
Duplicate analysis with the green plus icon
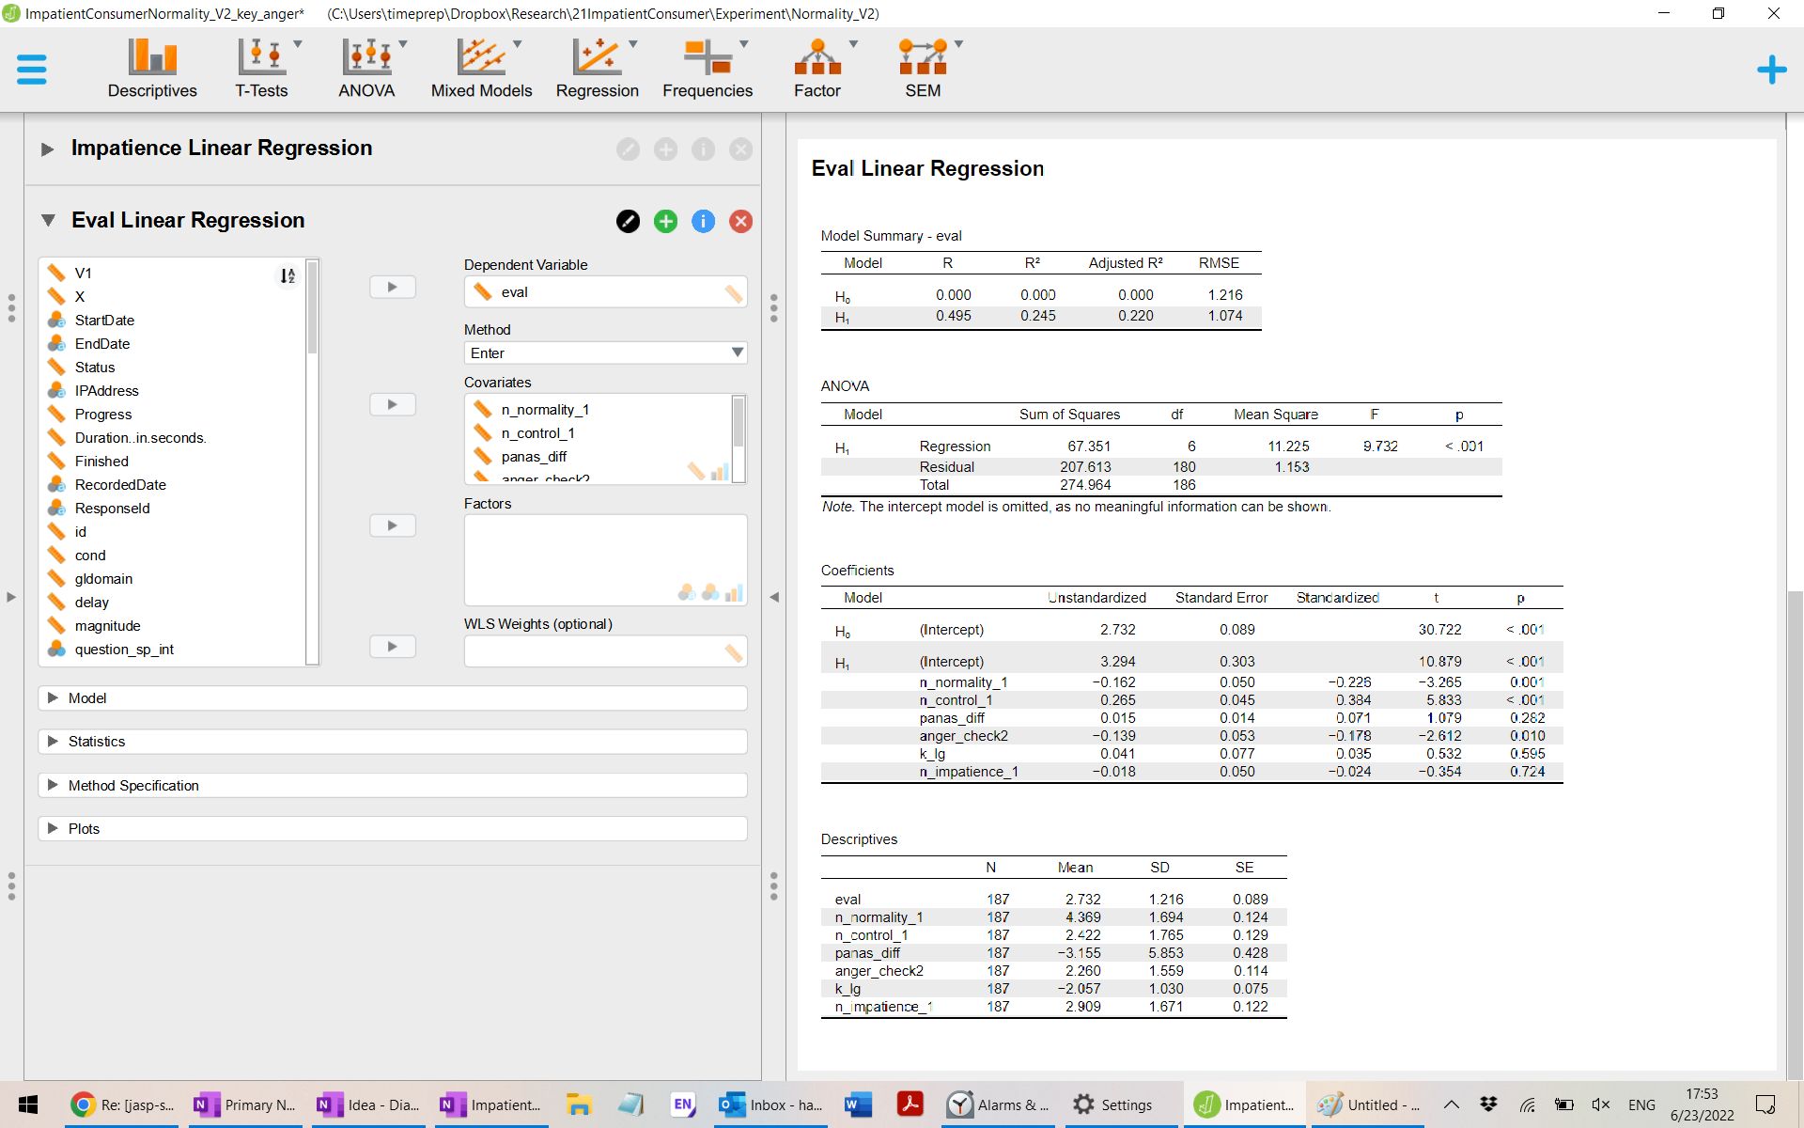[665, 221]
